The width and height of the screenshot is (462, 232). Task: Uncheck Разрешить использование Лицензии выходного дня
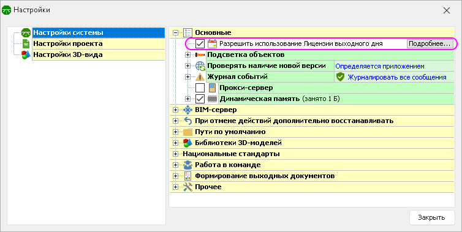[x=200, y=44]
